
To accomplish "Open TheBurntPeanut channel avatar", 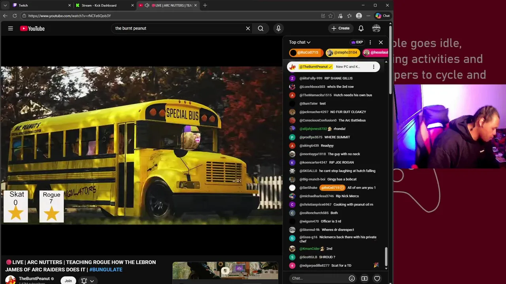I will pos(10,280).
